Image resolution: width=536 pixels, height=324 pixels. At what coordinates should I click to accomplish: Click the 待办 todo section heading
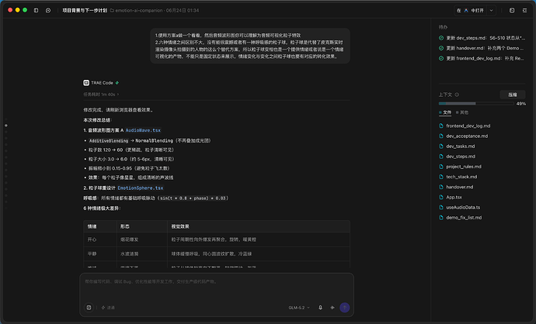point(443,27)
